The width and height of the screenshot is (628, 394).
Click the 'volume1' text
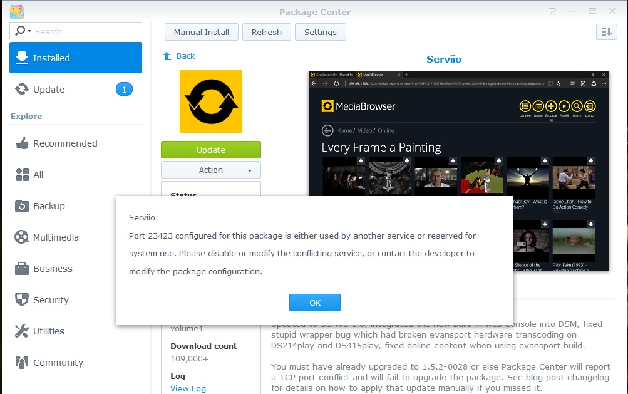(x=187, y=329)
